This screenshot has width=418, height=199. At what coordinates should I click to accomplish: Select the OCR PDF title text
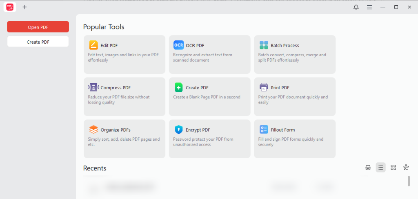click(x=195, y=46)
